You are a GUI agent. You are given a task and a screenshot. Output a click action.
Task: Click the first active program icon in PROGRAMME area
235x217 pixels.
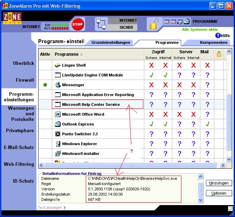pyautogui.click(x=166, y=22)
